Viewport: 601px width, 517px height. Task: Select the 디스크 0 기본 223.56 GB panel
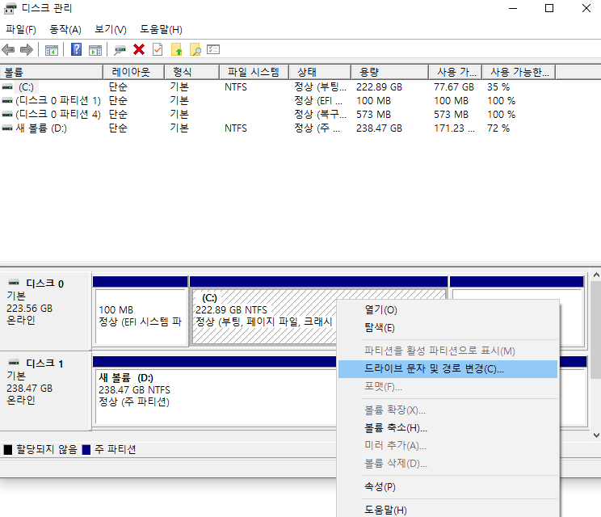click(x=45, y=310)
